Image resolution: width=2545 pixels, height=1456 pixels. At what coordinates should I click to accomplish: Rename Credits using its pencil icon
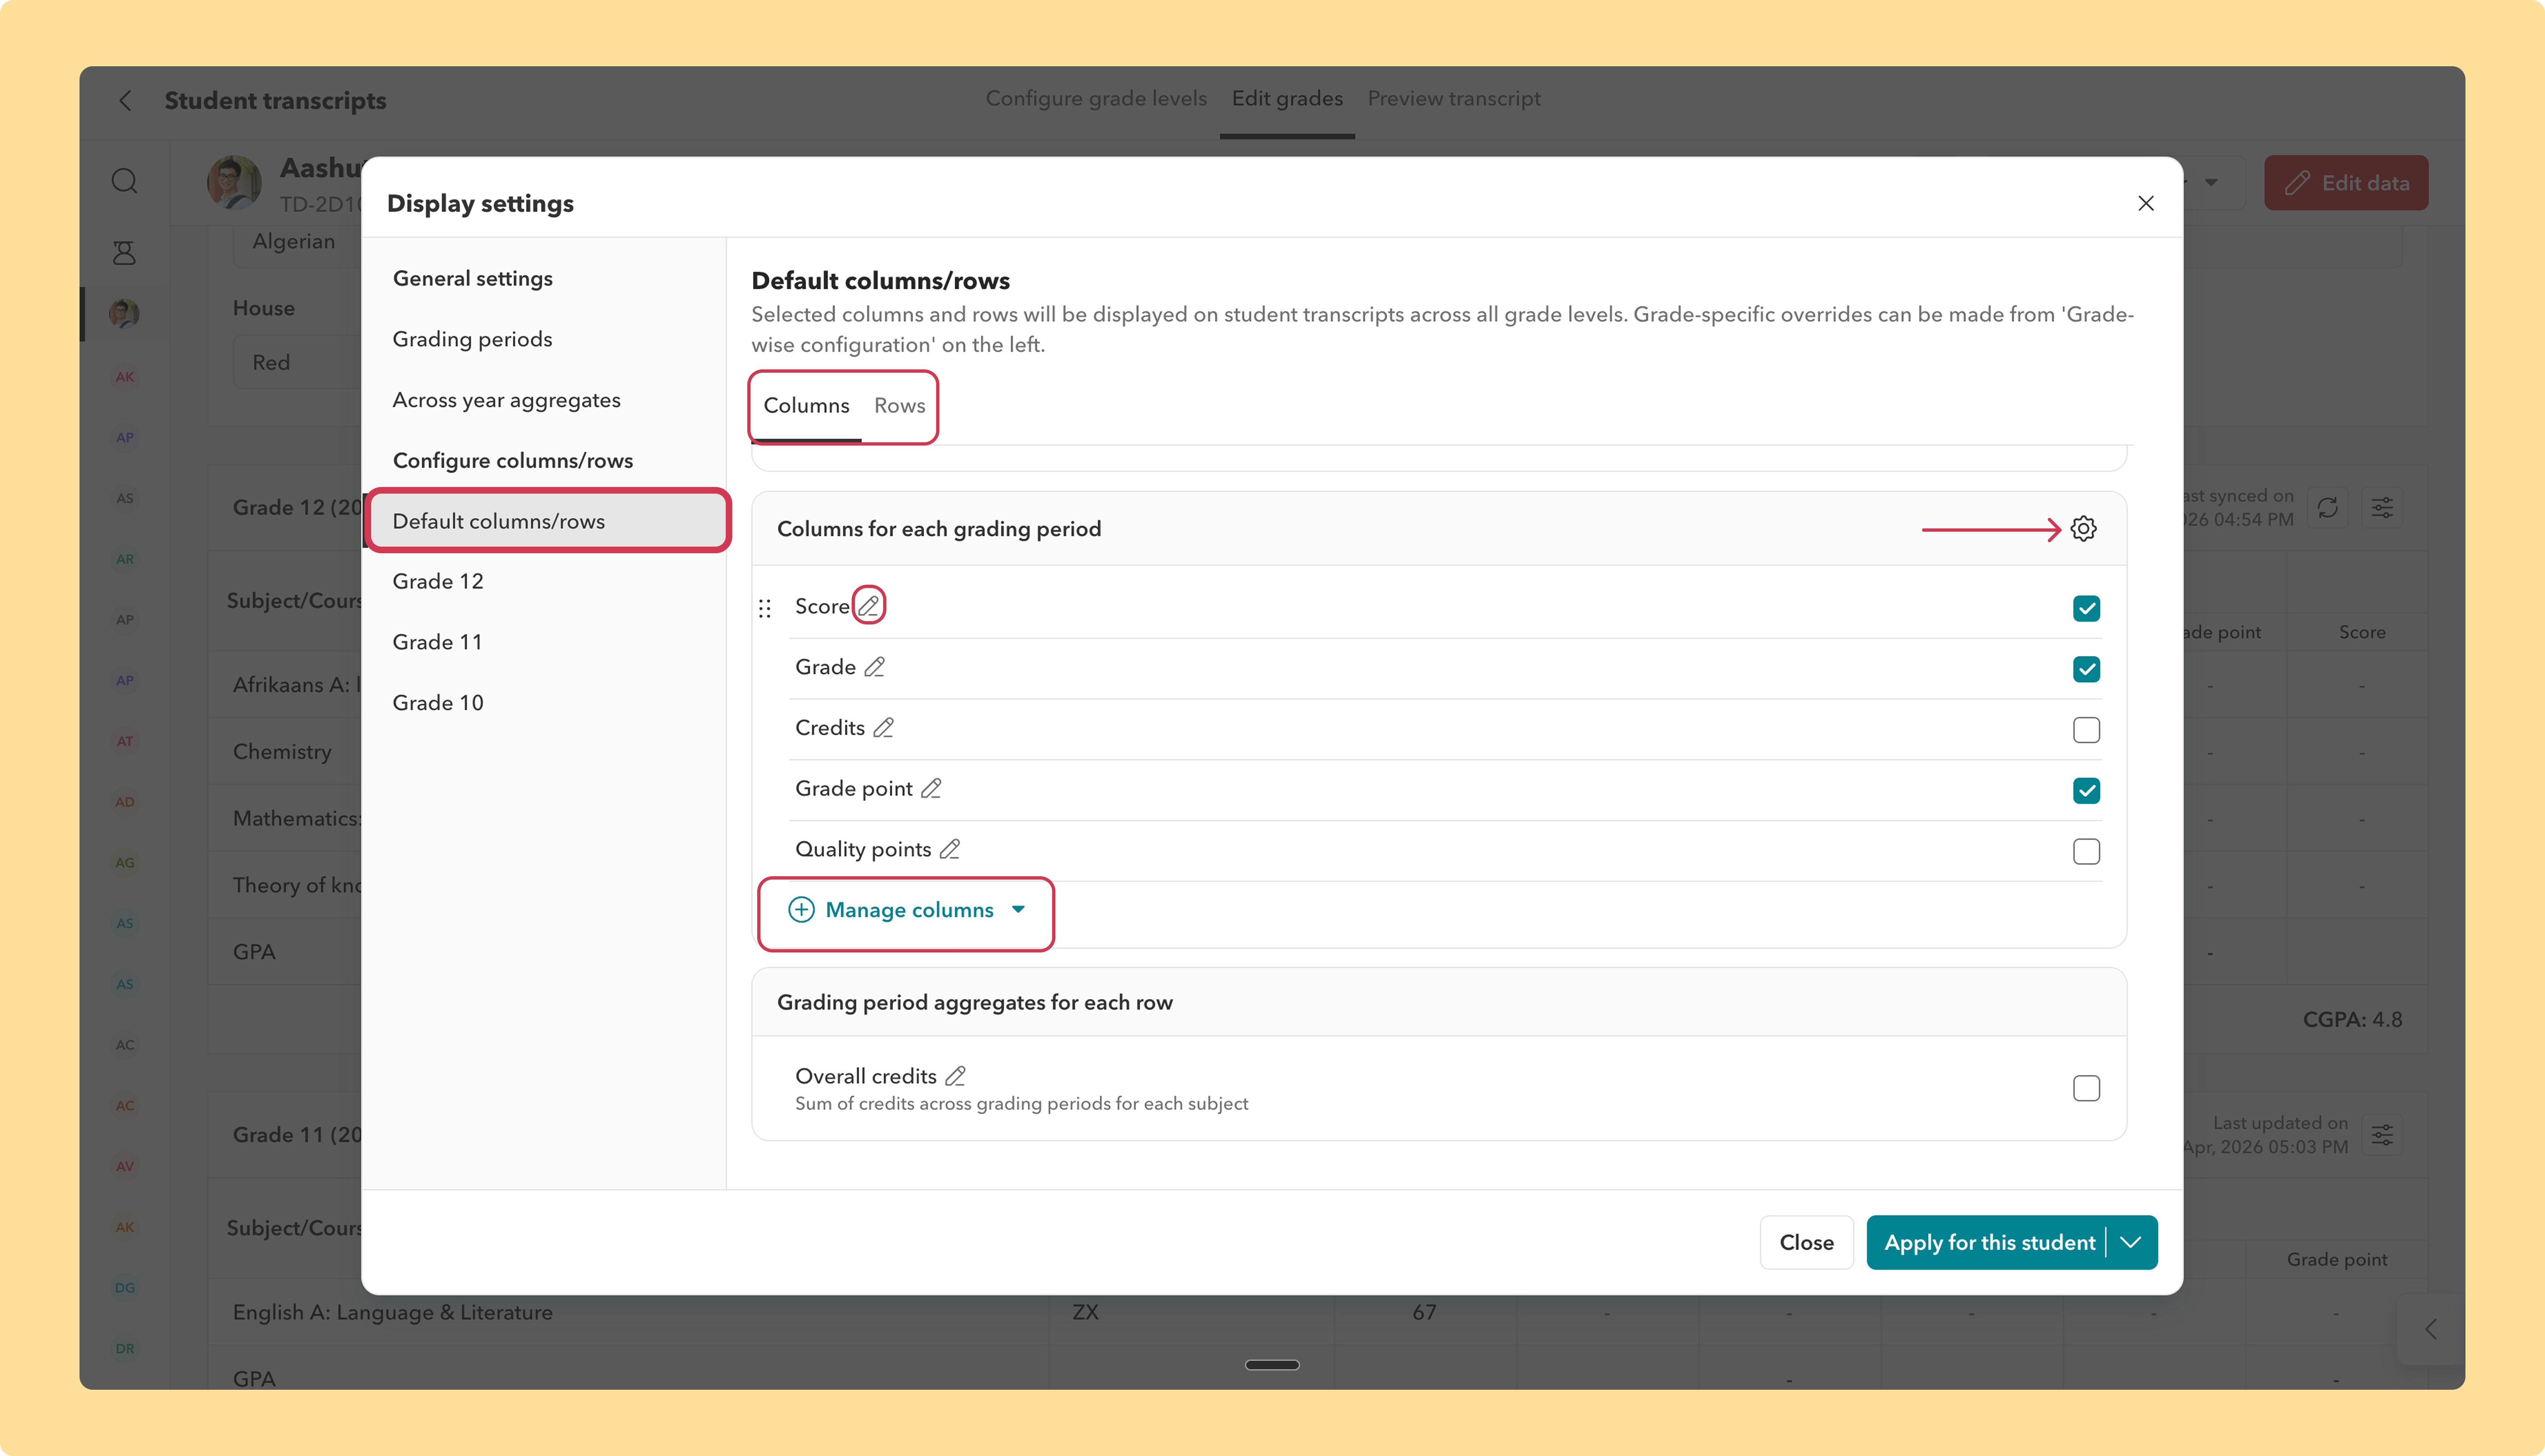pyautogui.click(x=883, y=728)
